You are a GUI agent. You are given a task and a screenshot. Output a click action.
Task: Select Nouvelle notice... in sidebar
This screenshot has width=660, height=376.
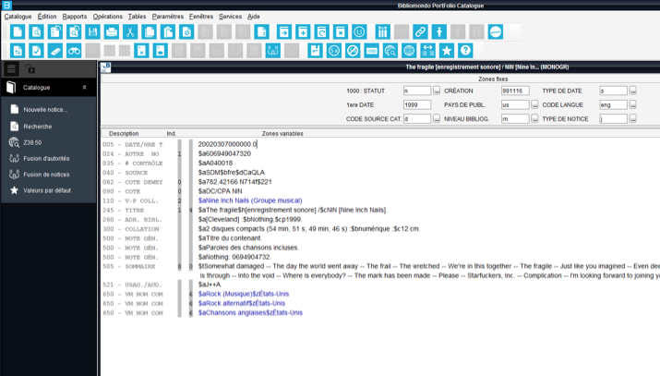coord(45,109)
